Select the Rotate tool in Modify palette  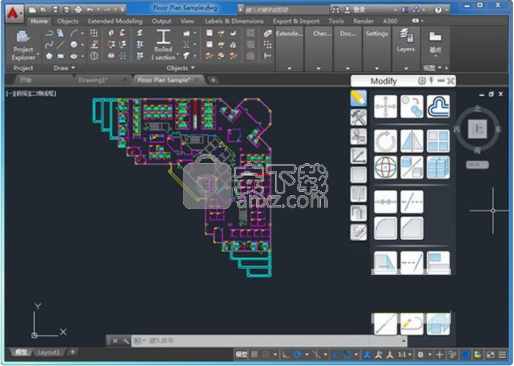coord(385,141)
